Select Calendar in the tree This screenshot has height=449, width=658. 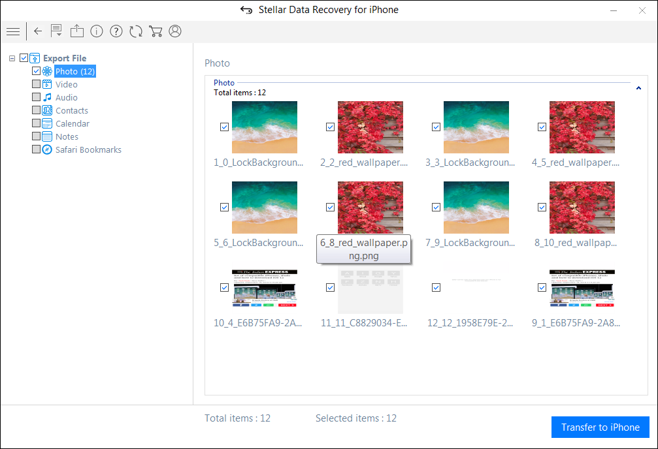pyautogui.click(x=72, y=124)
